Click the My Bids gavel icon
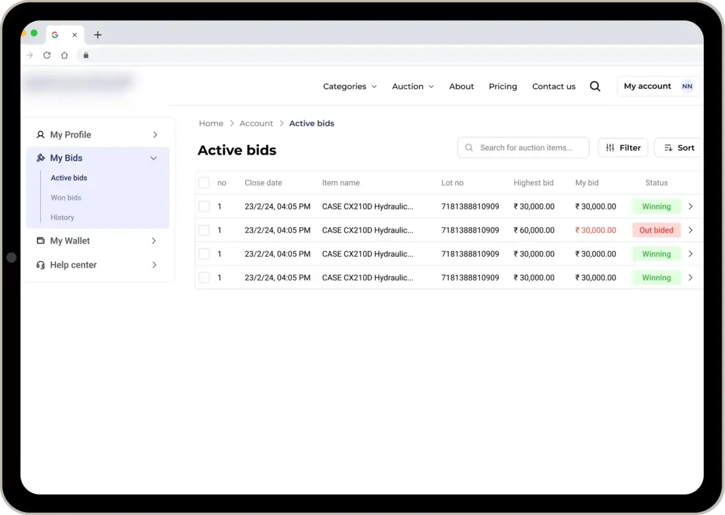The width and height of the screenshot is (725, 515). 40,158
